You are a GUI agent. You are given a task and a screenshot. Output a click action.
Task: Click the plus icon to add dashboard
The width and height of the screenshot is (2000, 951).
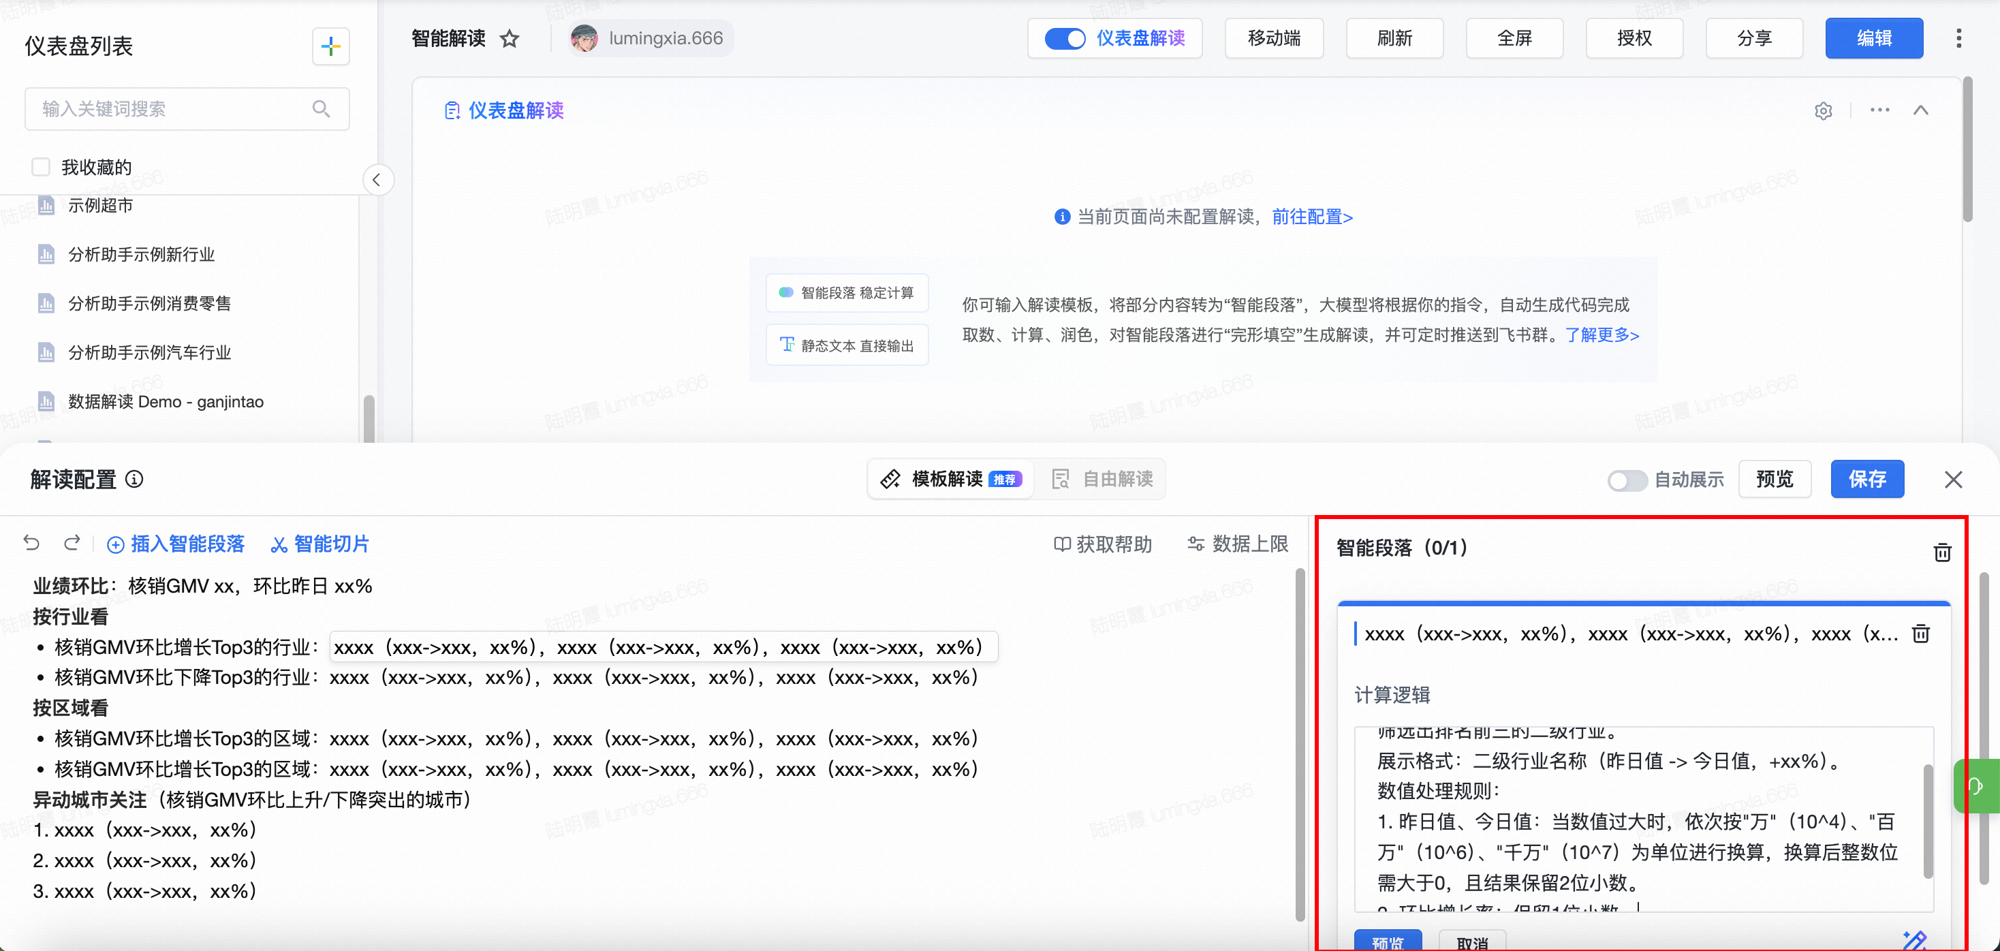(331, 46)
